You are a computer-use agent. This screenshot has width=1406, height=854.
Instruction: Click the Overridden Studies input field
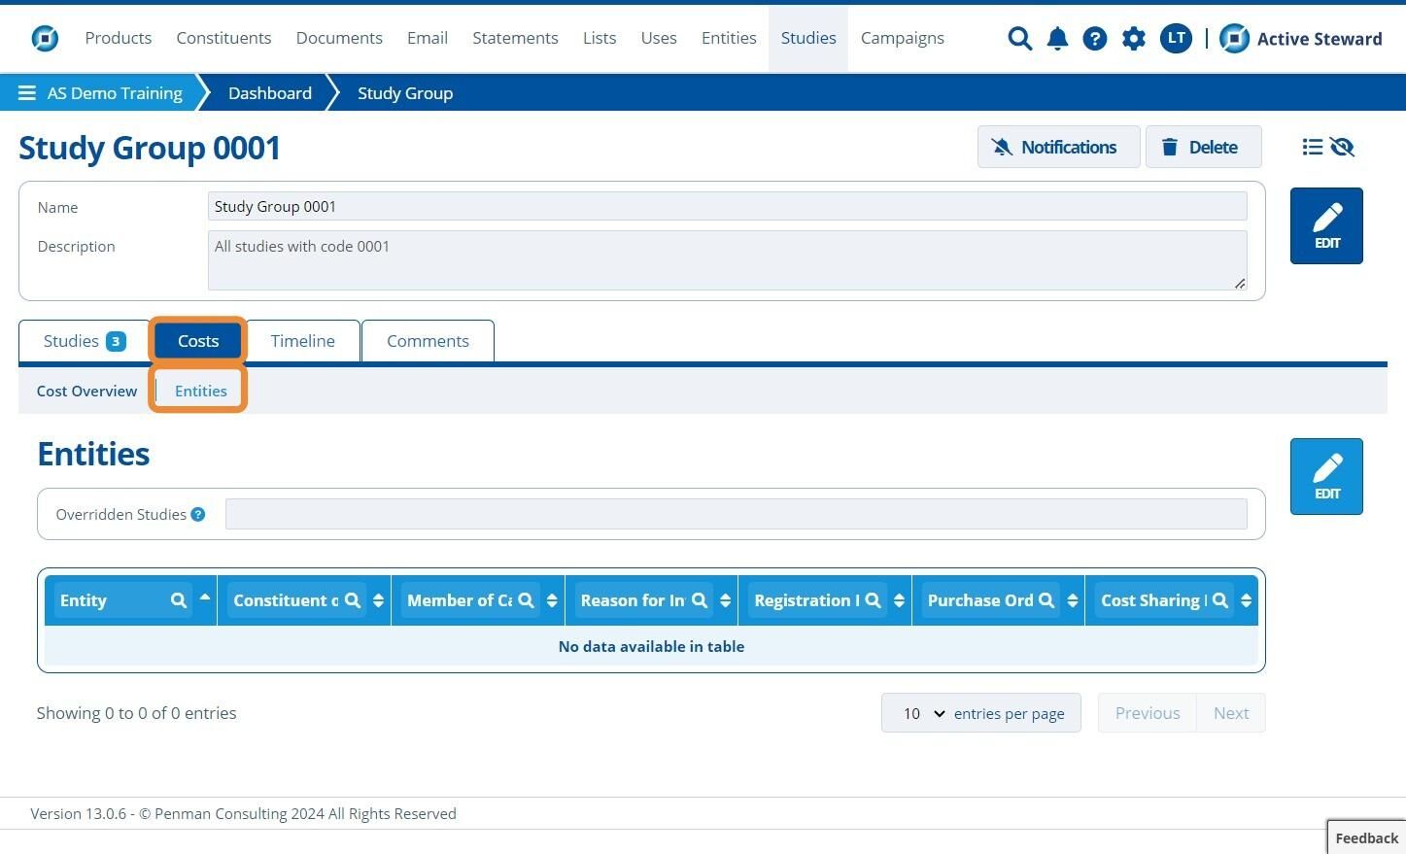coord(736,514)
